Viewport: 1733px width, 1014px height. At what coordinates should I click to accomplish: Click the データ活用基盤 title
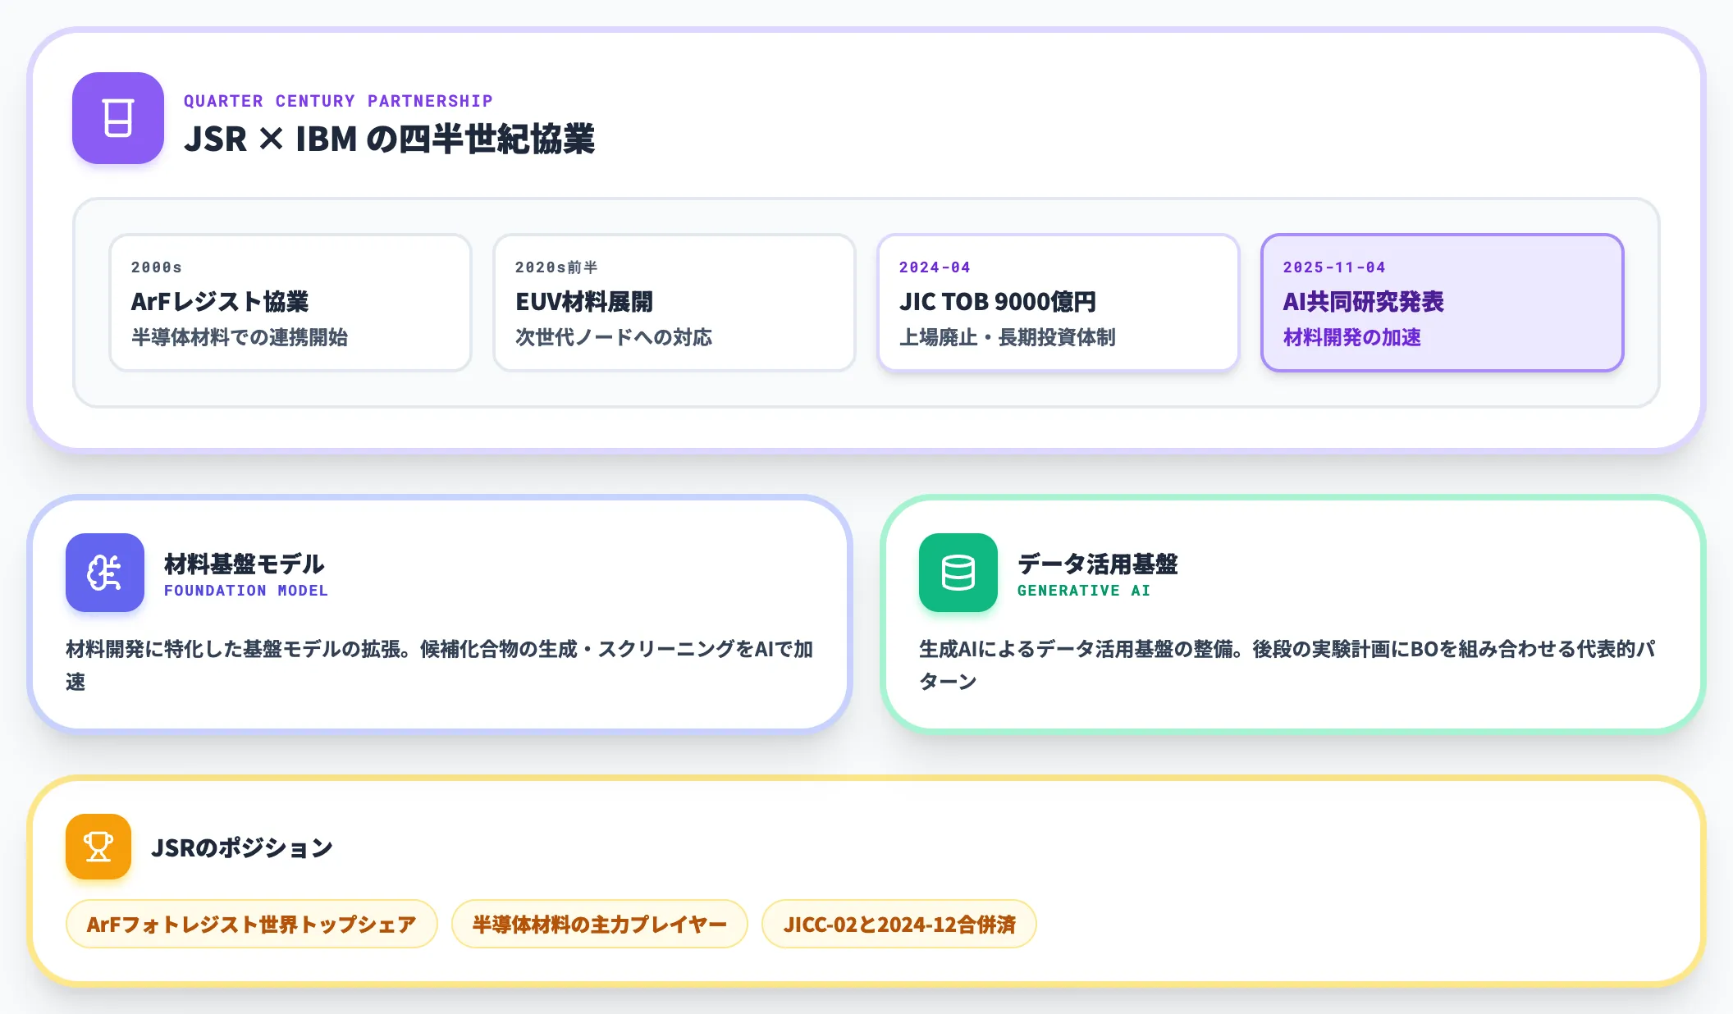pos(1098,564)
